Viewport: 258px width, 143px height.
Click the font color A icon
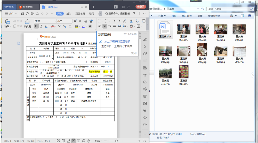[x=83, y=26]
